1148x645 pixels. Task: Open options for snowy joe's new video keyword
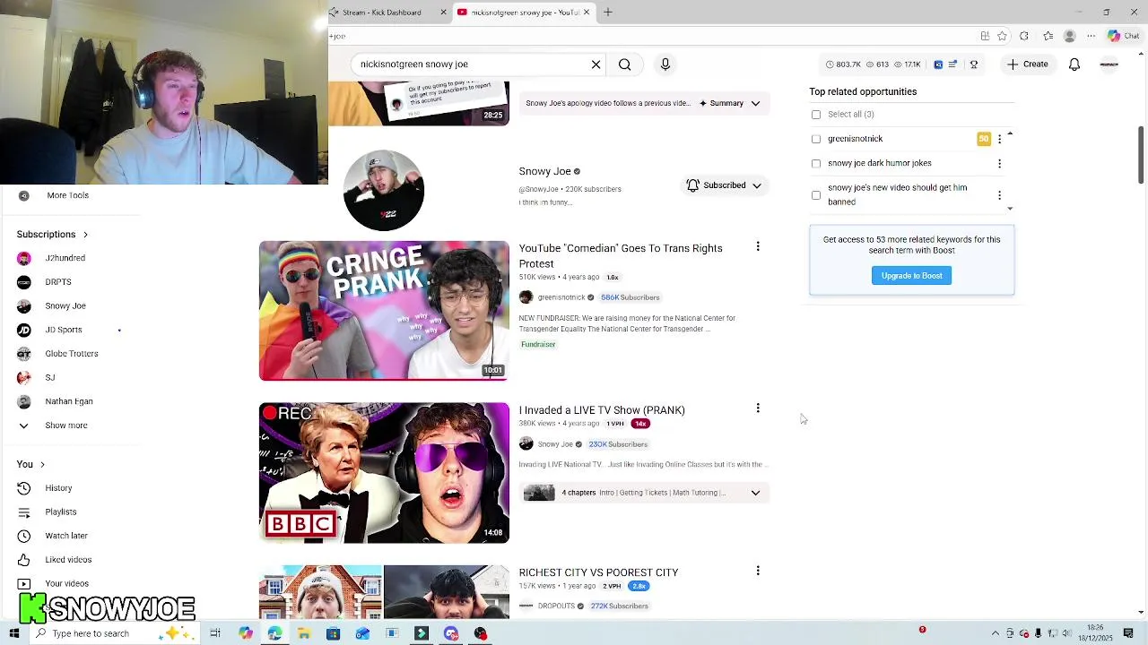(x=999, y=195)
